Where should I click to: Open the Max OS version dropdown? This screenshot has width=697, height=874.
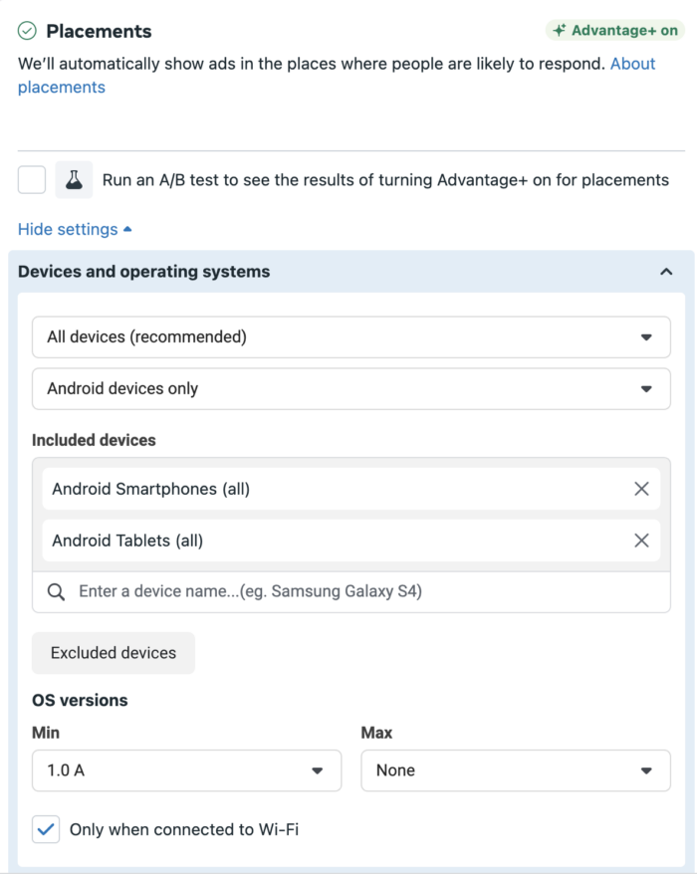click(516, 770)
